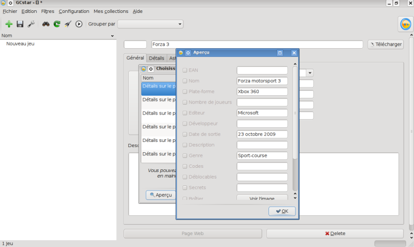Screen dimensions: 414x247
Task: Maximize the Aperçu dialog
Action: 280,53
